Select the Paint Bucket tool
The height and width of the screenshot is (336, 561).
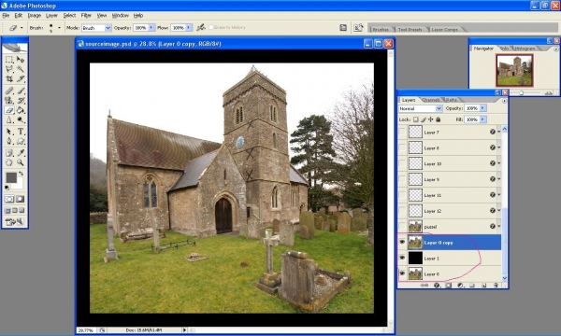coord(21,110)
